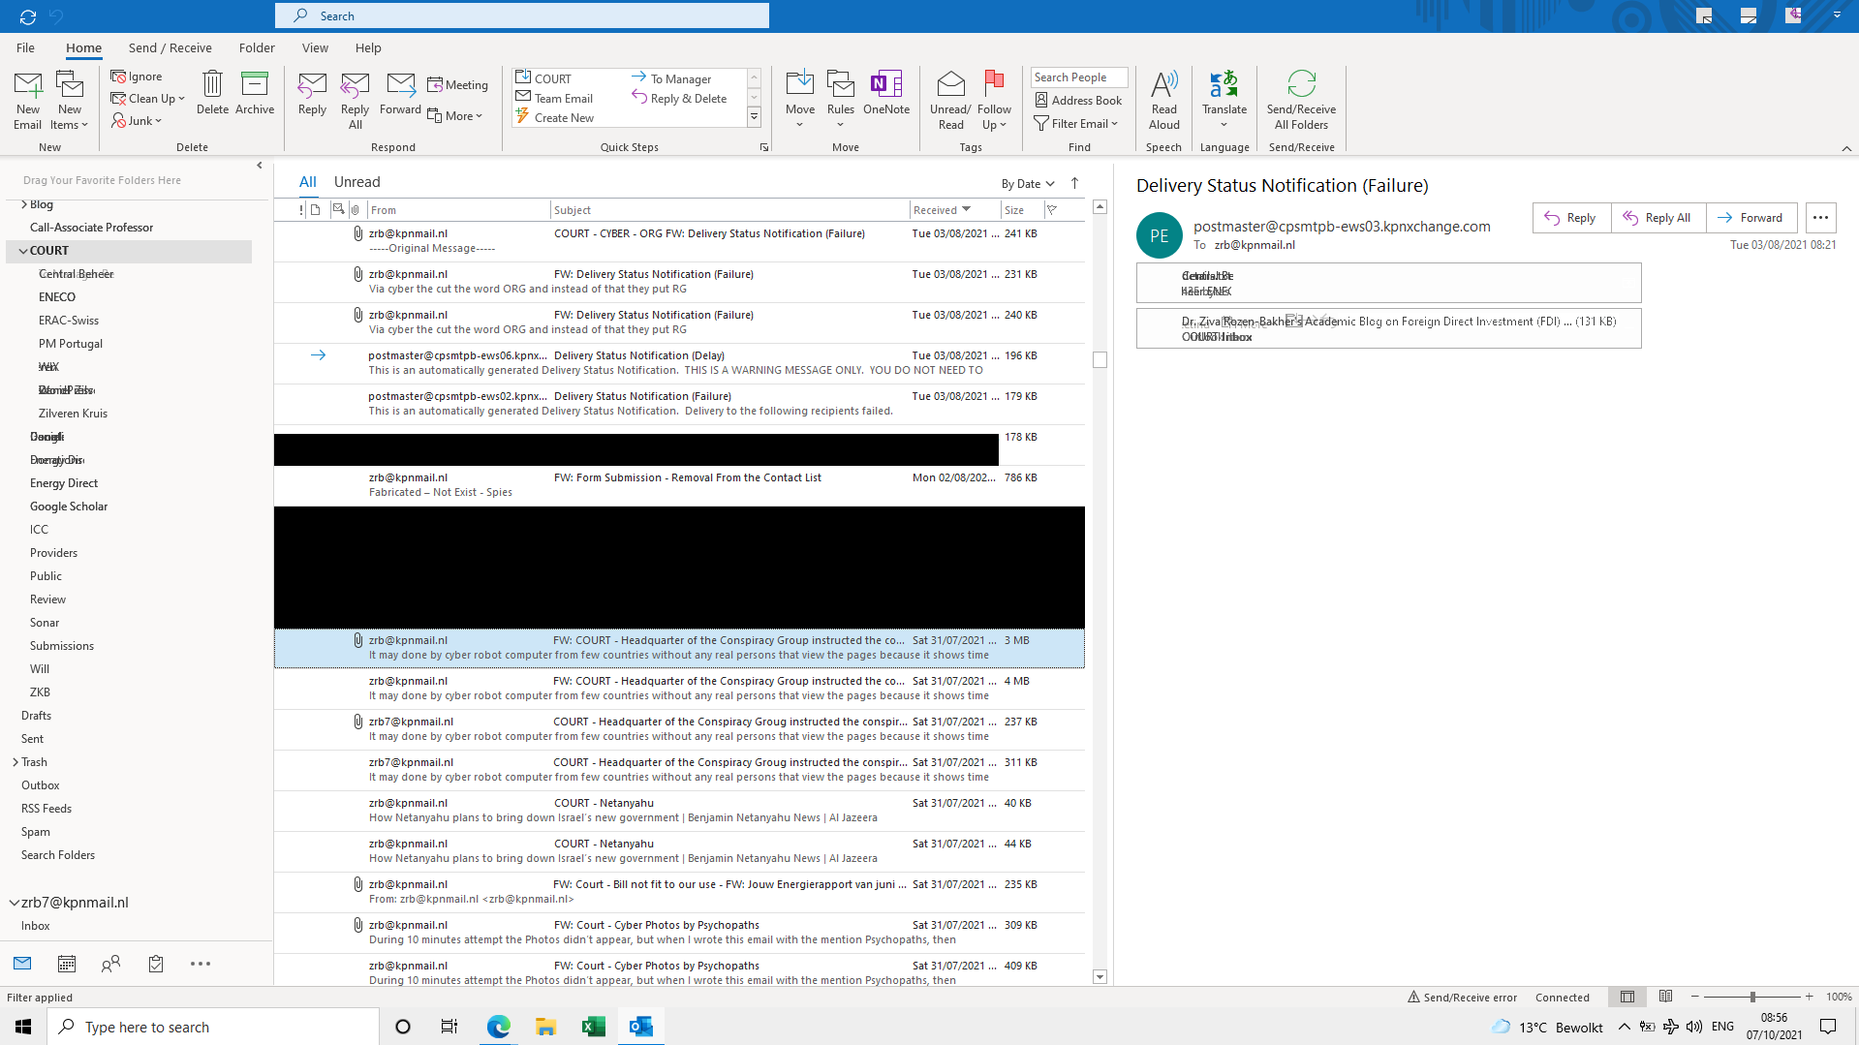Open Junk dropdown
Viewport: 1859px width, 1045px height.
pyautogui.click(x=137, y=121)
